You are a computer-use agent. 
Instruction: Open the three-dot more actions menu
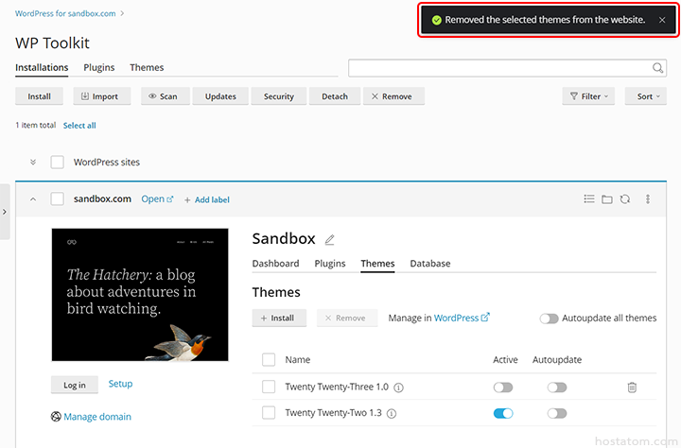coord(648,199)
